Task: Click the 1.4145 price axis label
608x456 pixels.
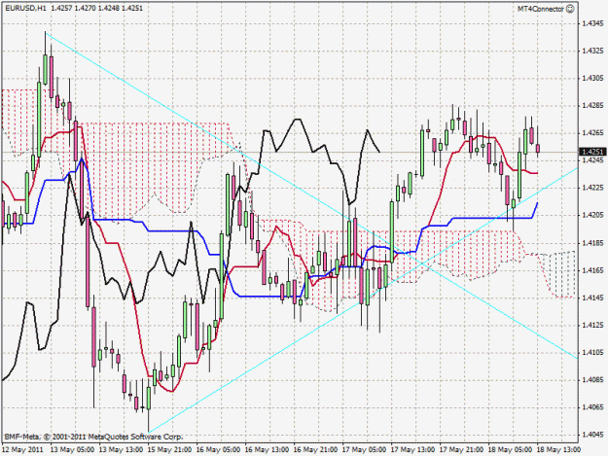Action: point(592,298)
